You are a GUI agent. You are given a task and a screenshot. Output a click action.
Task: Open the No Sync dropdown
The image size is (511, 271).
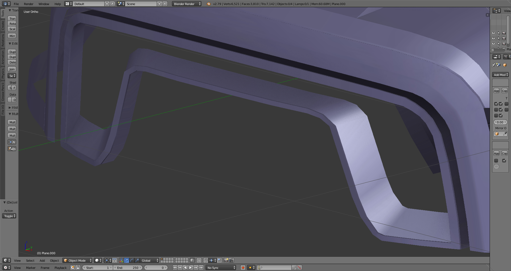coord(221,268)
